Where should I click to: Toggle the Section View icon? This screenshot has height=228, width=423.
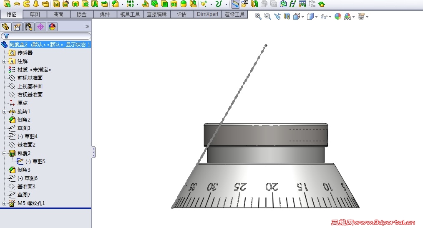point(287,16)
